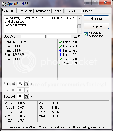113x131 pixels.
Task: Open the Gráficas tab
Action: [88, 11]
